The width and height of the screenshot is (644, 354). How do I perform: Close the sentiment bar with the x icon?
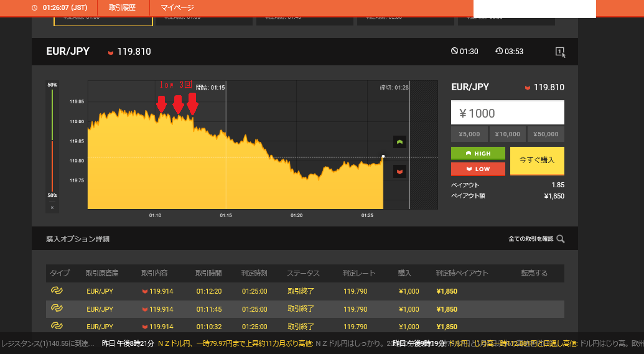pyautogui.click(x=52, y=207)
